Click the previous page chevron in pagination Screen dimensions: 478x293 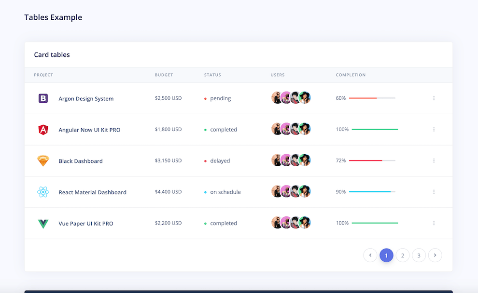point(370,255)
